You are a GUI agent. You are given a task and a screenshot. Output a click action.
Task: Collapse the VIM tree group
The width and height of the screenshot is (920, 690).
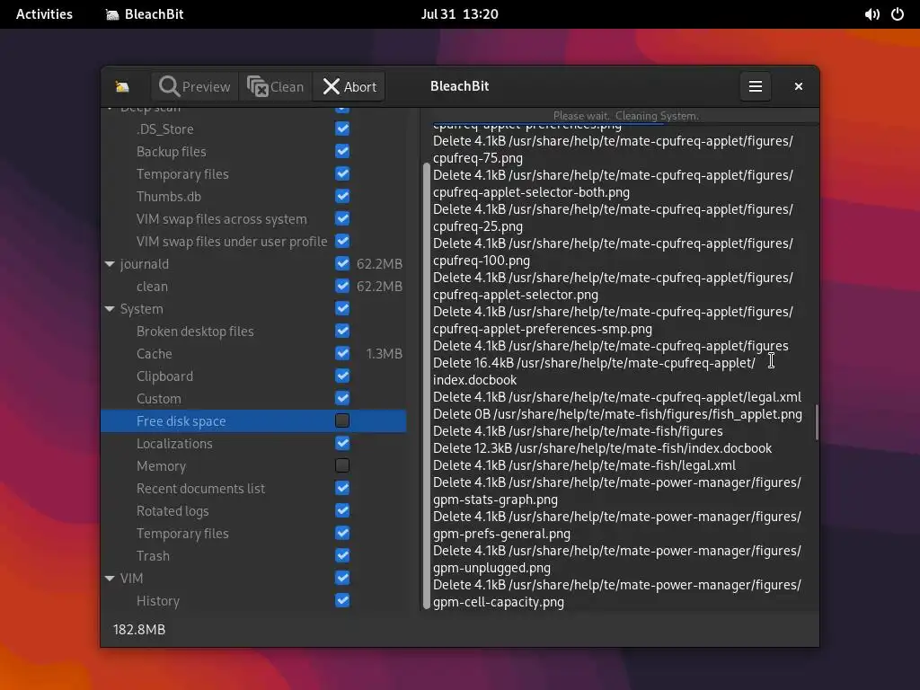click(110, 578)
